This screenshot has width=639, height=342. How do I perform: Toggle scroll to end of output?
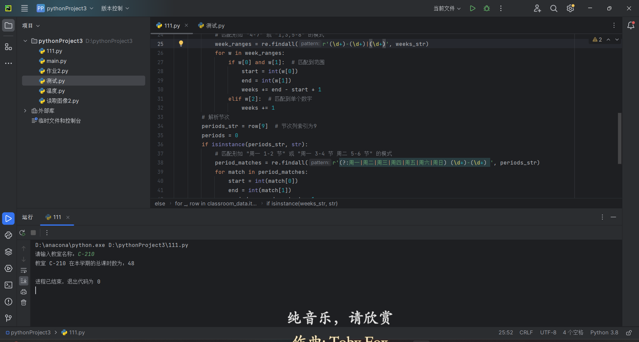click(24, 281)
